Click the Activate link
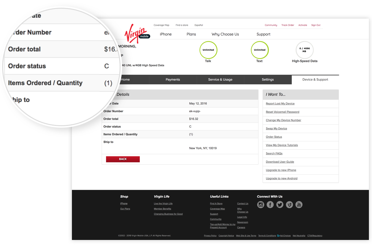The width and height of the screenshot is (372, 248). tap(303, 25)
